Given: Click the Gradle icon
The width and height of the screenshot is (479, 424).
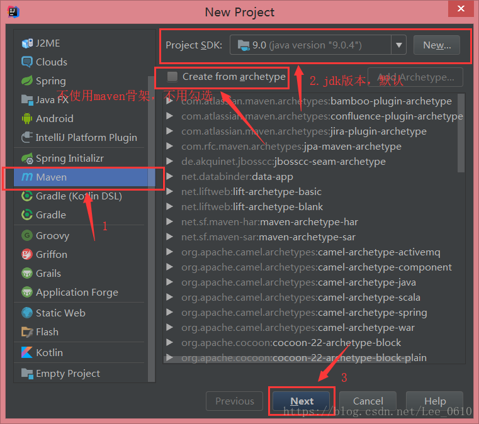Looking at the screenshot, I should click(27, 215).
